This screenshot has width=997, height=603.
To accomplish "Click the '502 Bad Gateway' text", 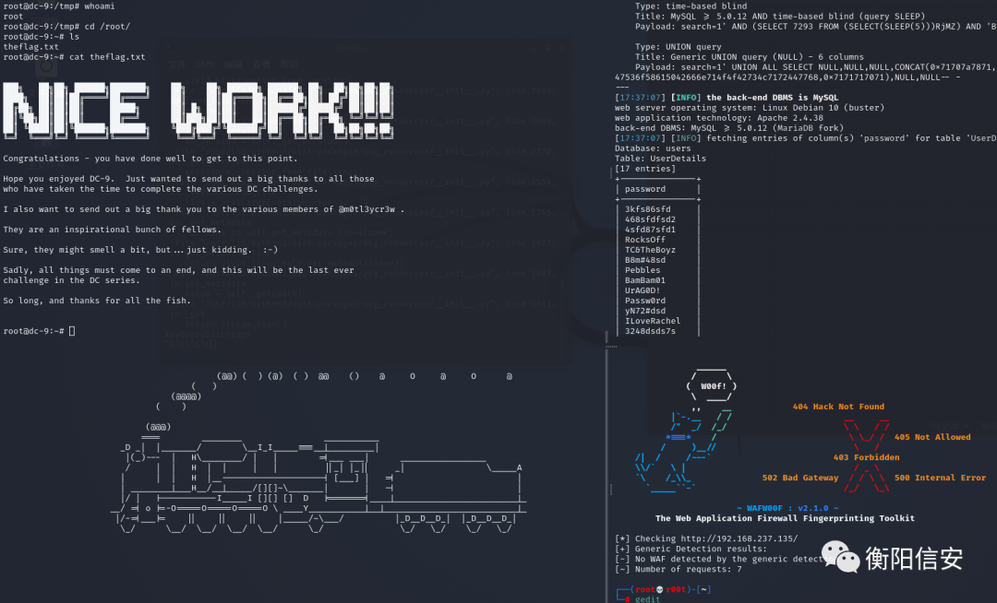I will point(799,478).
